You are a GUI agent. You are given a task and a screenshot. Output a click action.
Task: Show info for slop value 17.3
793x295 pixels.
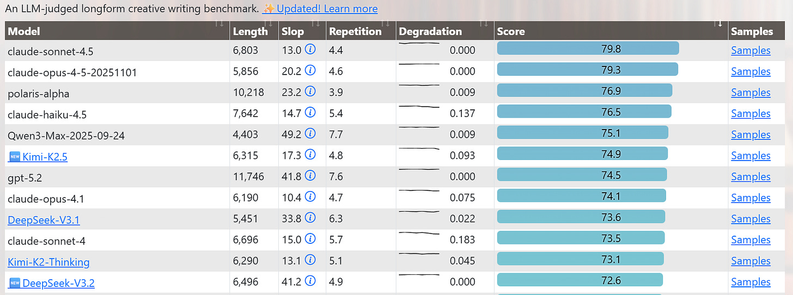click(x=310, y=155)
